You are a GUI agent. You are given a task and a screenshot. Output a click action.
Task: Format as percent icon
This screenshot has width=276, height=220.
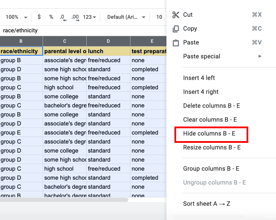[51, 17]
